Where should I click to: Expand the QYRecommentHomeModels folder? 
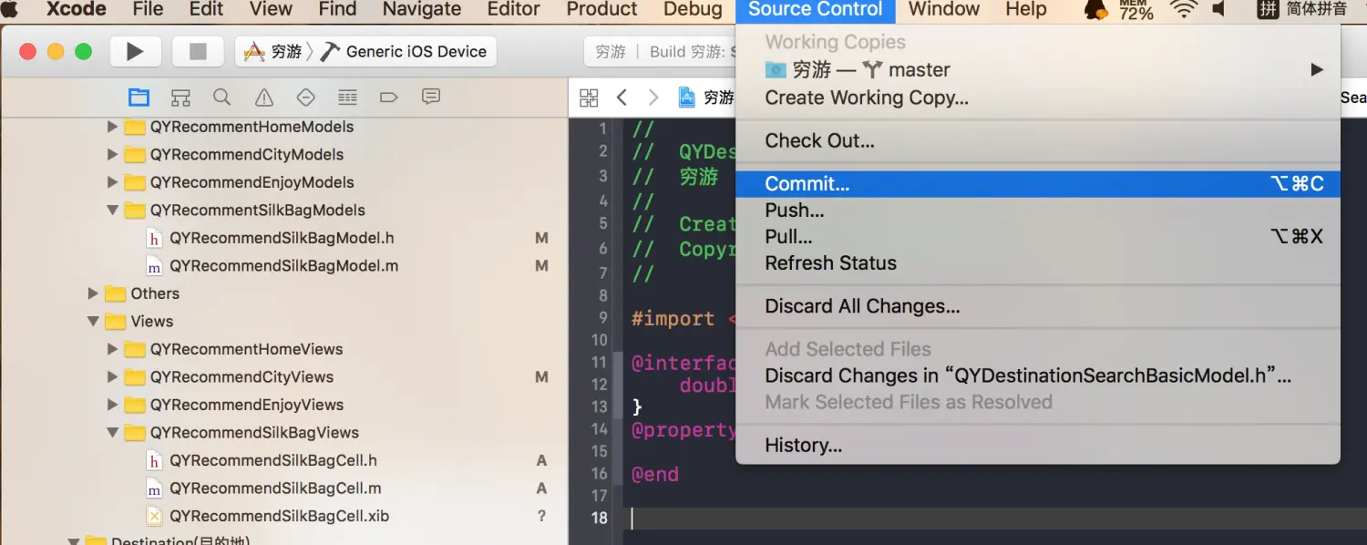point(112,127)
